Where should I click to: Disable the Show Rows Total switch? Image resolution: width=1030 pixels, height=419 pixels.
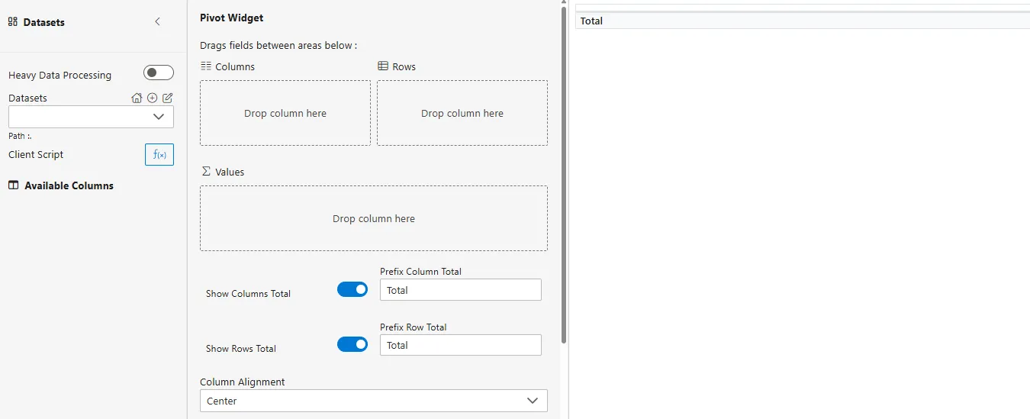pyautogui.click(x=352, y=345)
